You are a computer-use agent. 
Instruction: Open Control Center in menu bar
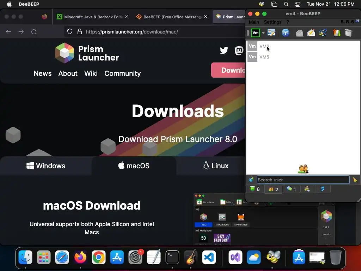pos(298,4)
